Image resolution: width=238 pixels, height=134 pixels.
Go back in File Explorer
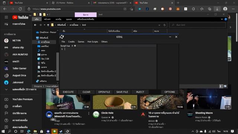35,25
